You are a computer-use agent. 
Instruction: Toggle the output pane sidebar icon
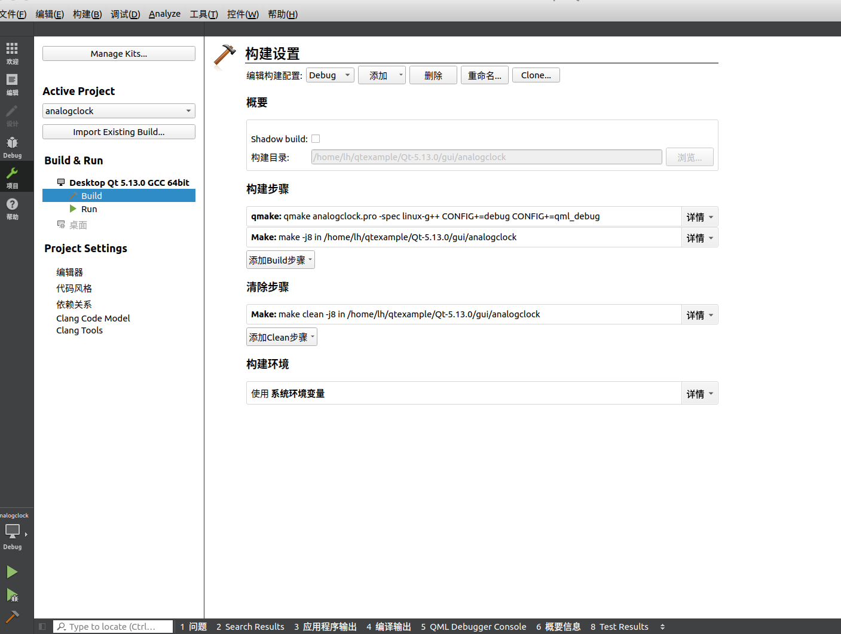tap(41, 626)
